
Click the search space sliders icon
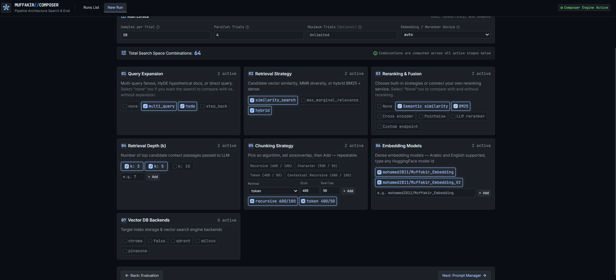124,53
